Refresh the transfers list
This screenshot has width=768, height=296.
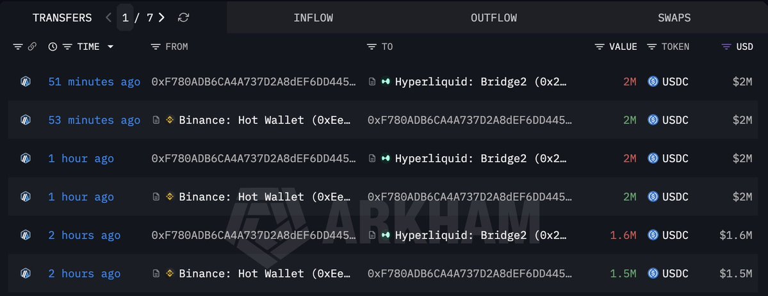pyautogui.click(x=183, y=18)
